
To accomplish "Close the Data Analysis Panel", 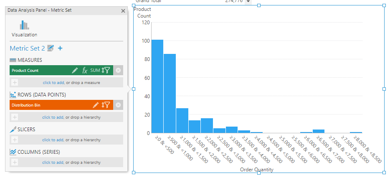I will [123, 11].
